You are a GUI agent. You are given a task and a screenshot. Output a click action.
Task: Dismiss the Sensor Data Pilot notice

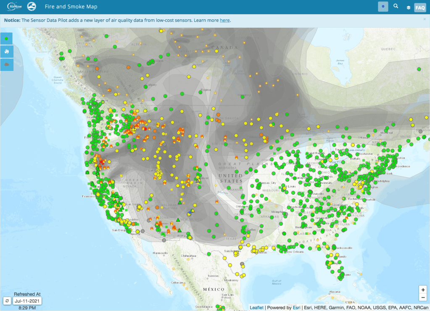[424, 19]
